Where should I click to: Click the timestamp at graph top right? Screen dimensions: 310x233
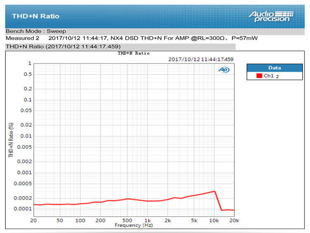coord(201,59)
